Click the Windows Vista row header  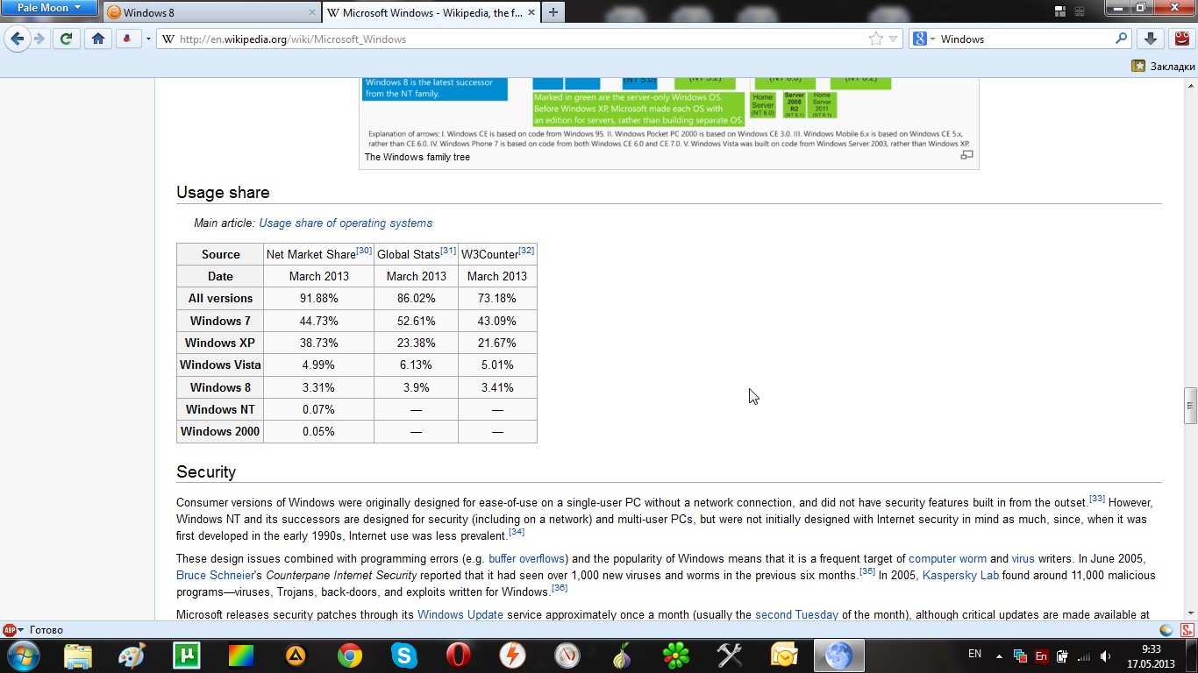[220, 365]
